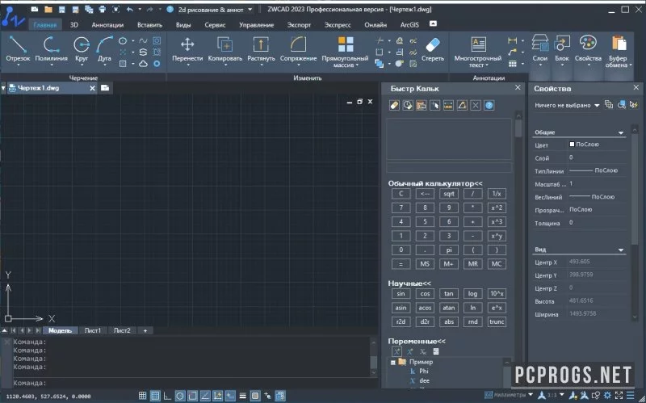Select the Отрезок line tool
This screenshot has width=646, height=403.
pos(18,49)
